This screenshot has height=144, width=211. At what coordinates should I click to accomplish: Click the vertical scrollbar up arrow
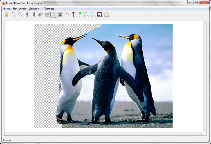[205, 23]
